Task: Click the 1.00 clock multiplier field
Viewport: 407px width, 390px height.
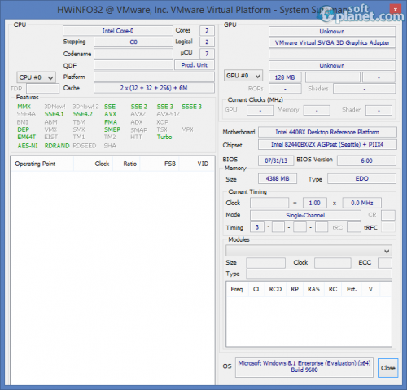Action: [315, 203]
